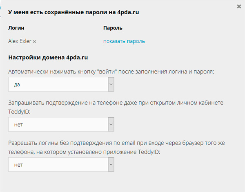Open the phone confirmation dropdown arrow
This screenshot has height=192, width=245.
(x=111, y=125)
